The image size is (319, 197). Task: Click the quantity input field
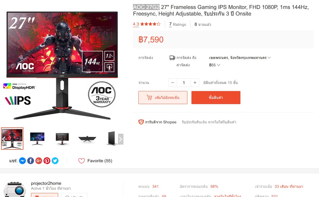[x=184, y=83]
